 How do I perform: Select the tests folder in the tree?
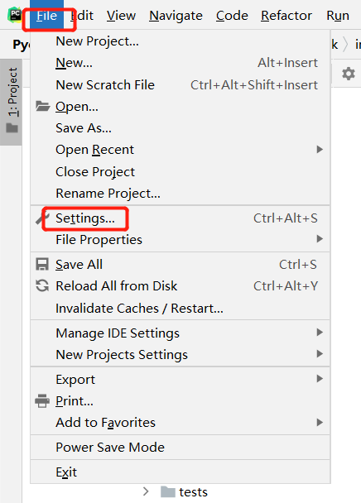pyautogui.click(x=184, y=491)
